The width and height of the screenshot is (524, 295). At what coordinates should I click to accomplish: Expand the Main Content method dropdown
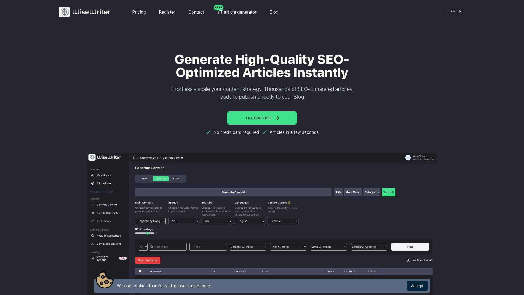coord(150,221)
